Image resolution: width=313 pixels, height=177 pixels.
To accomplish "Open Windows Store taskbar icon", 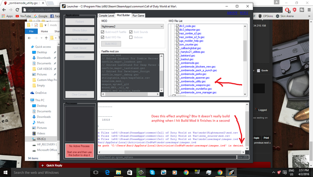I will click(130, 172).
